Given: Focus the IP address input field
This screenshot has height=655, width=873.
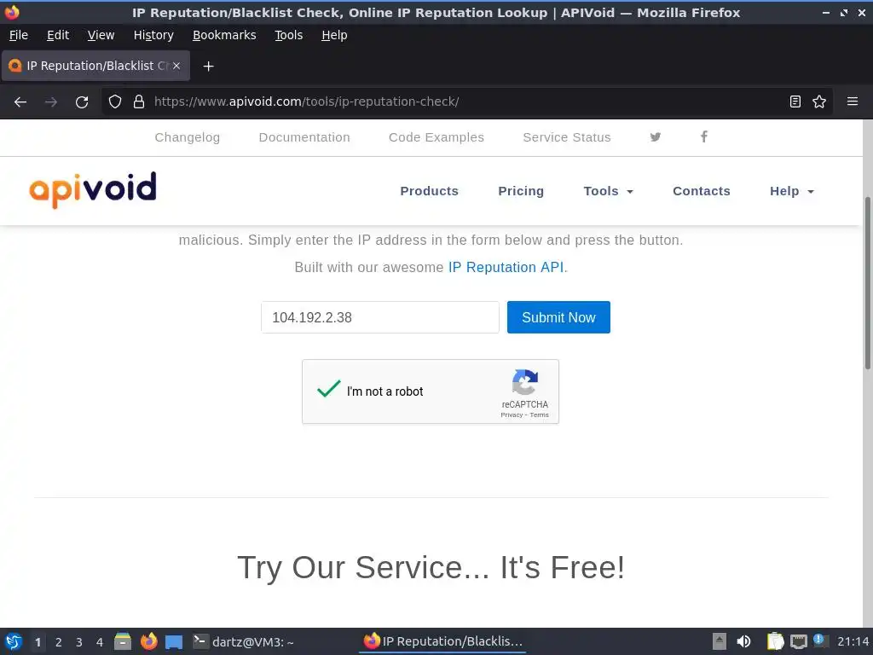Looking at the screenshot, I should tap(380, 317).
